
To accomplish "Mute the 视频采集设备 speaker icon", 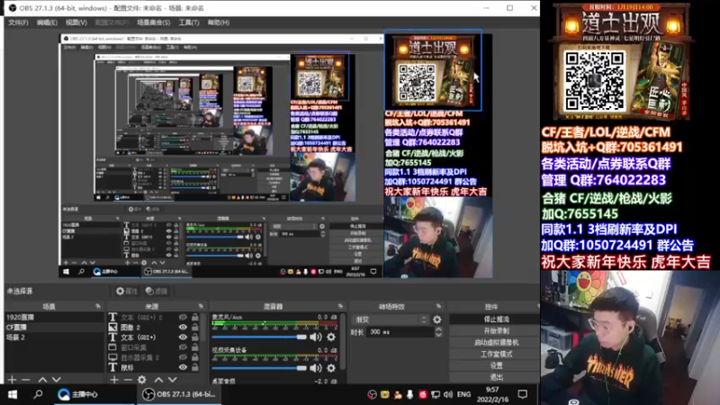I will pos(316,368).
